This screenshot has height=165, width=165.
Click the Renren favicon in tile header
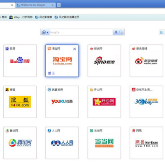click(x=49, y=131)
